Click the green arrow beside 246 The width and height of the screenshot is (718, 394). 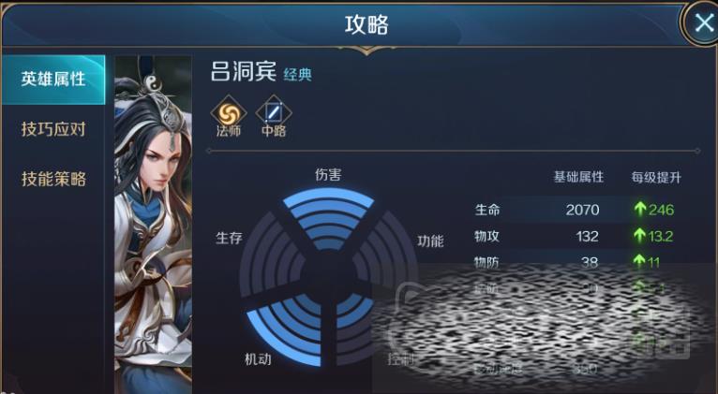tap(640, 210)
